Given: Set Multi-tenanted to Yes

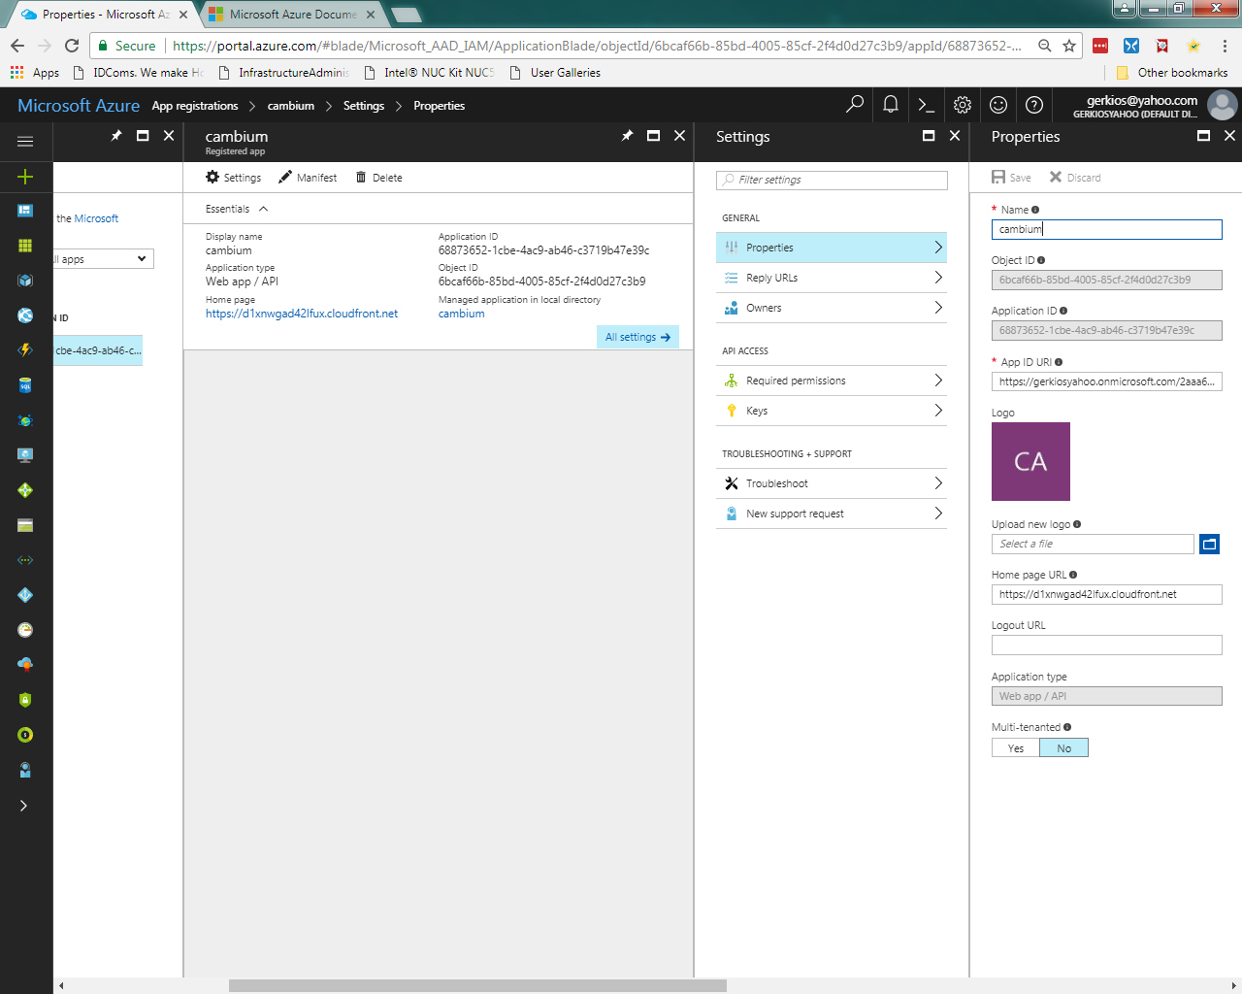Looking at the screenshot, I should pyautogui.click(x=1016, y=747).
